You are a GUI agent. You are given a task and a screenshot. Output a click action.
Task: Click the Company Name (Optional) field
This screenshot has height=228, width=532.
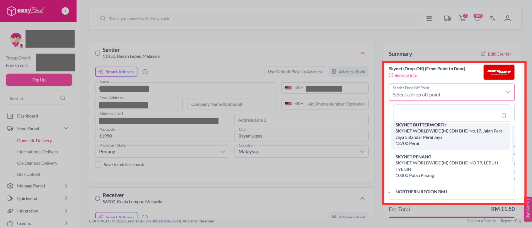click(232, 104)
